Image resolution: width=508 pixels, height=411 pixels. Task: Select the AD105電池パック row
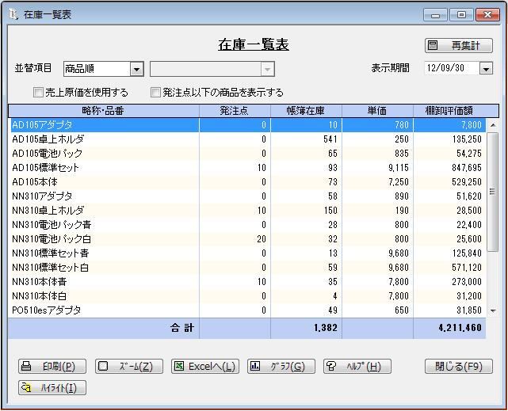(x=248, y=154)
